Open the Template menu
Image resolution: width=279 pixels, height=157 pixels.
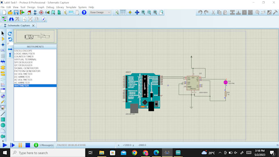71,7
